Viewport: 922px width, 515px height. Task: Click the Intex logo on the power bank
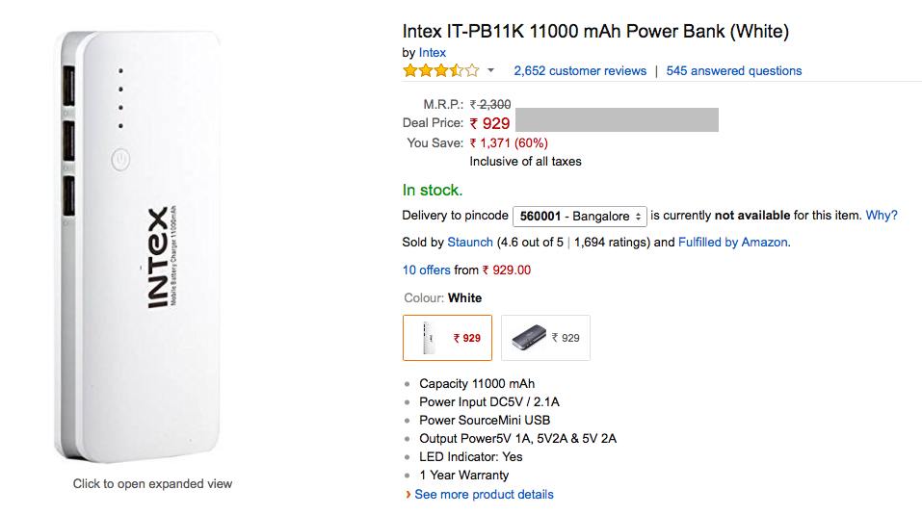point(159,257)
